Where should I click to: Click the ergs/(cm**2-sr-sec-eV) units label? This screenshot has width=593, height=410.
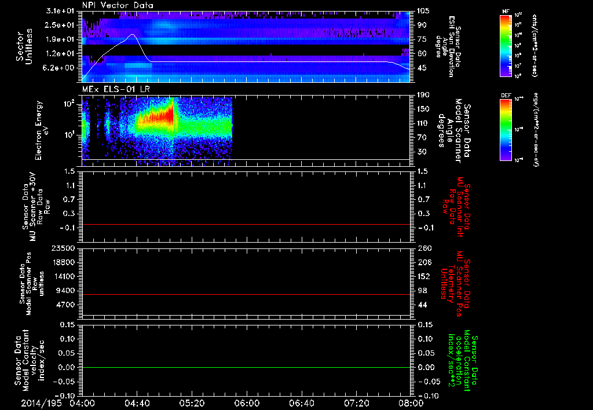click(536, 129)
